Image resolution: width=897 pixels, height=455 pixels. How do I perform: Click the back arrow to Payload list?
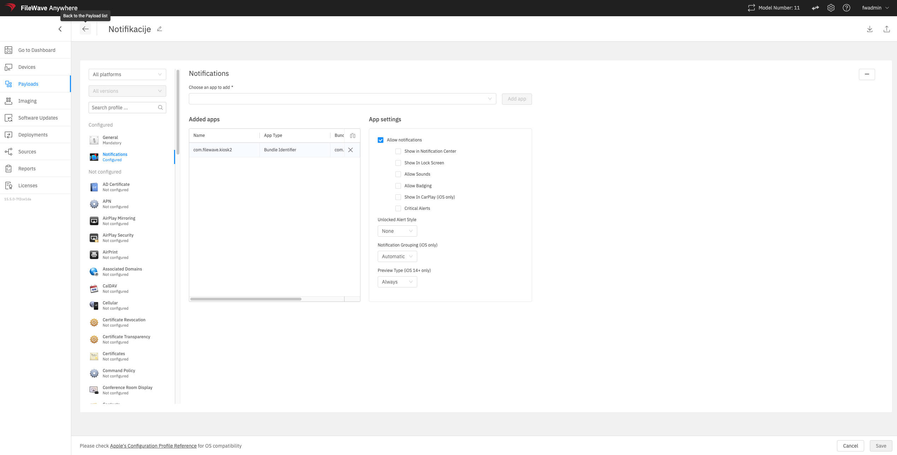(x=85, y=29)
